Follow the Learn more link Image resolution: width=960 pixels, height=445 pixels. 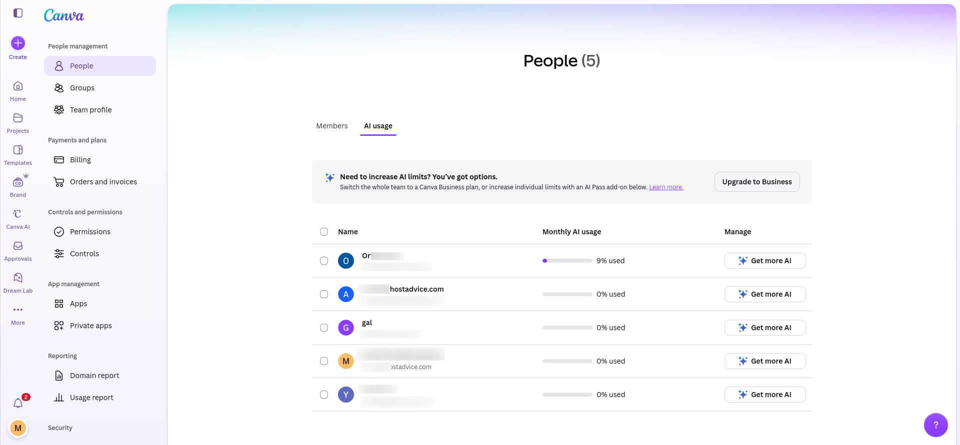coord(666,187)
